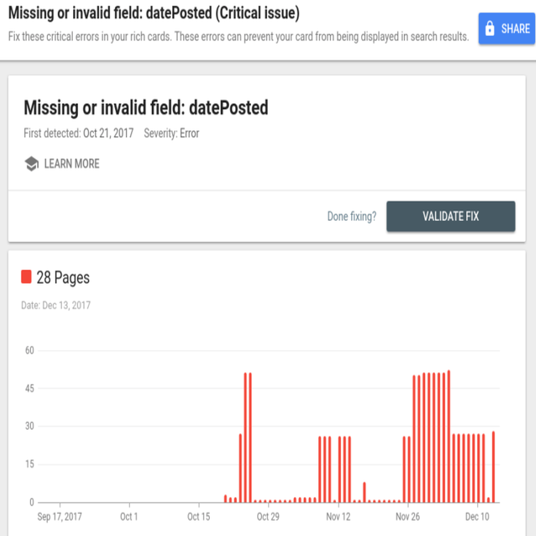Click the SHARE button
This screenshot has width=536, height=536.
(507, 28)
